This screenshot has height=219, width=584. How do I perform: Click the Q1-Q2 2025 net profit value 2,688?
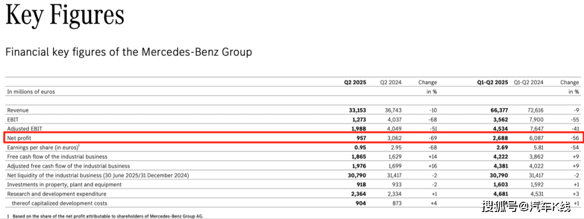498,138
